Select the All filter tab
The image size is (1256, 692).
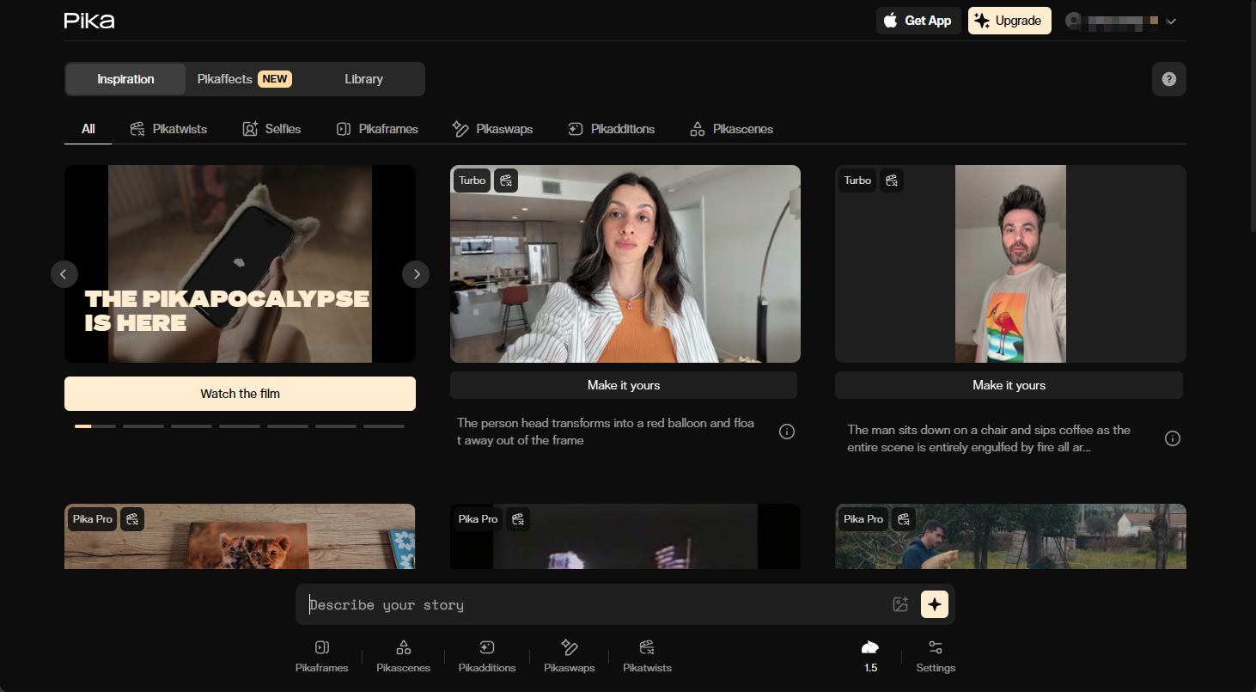click(x=88, y=129)
